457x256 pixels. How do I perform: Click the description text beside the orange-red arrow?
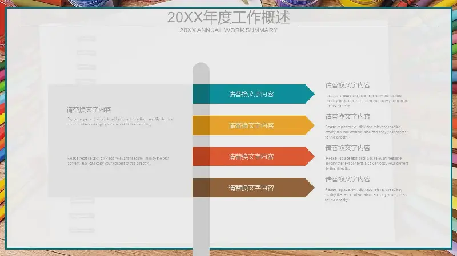[367, 163]
